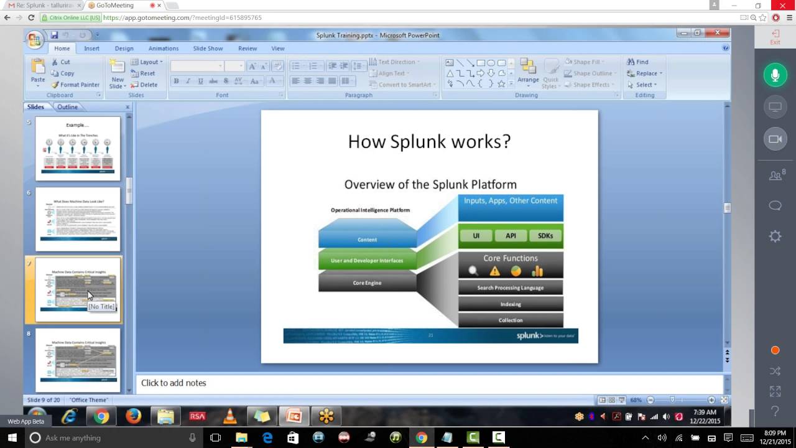Open Shape Effects dropdown
This screenshot has height=448, width=796.
[x=590, y=85]
